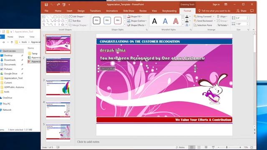Click Tell me what you want to do
Viewport: 267px width, 150px height.
[214, 11]
